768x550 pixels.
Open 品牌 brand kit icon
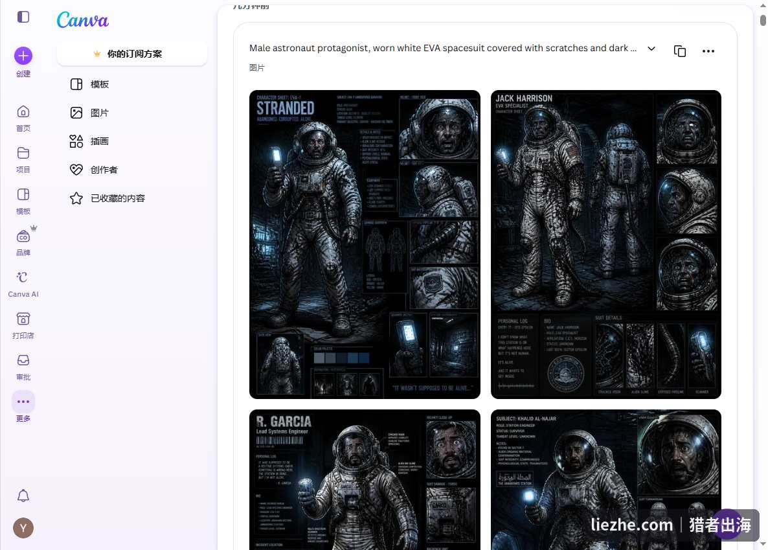click(x=23, y=243)
